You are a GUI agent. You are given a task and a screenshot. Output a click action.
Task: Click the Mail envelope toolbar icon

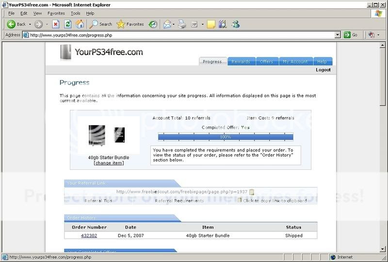167,24
